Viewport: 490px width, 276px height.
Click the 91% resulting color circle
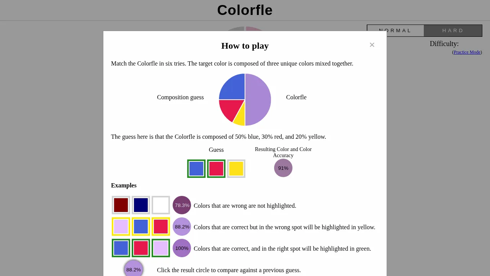point(283,168)
